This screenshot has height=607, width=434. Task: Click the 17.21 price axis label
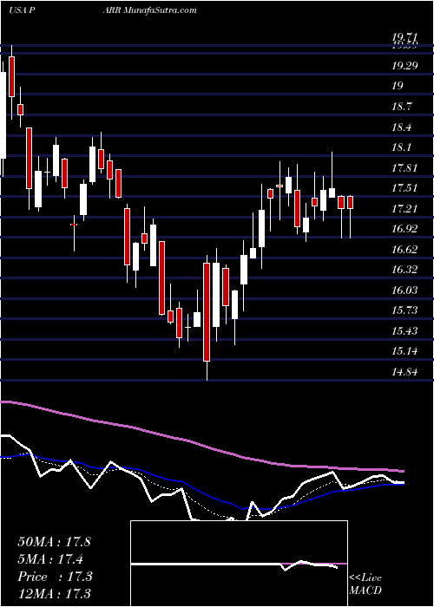point(404,209)
